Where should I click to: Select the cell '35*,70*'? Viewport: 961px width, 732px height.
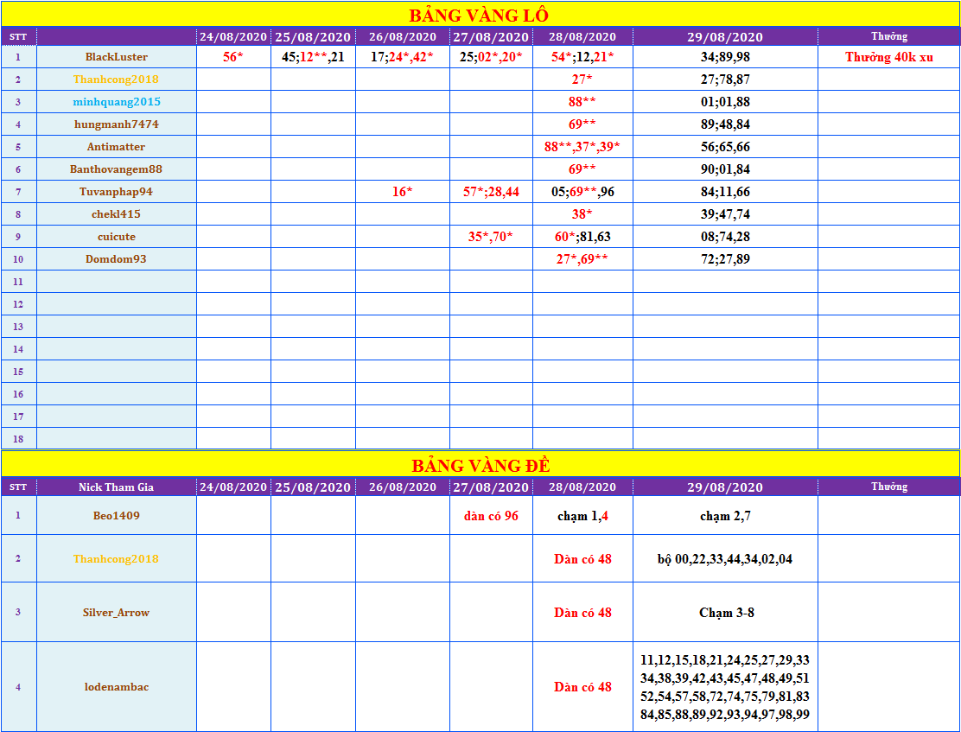tap(491, 237)
